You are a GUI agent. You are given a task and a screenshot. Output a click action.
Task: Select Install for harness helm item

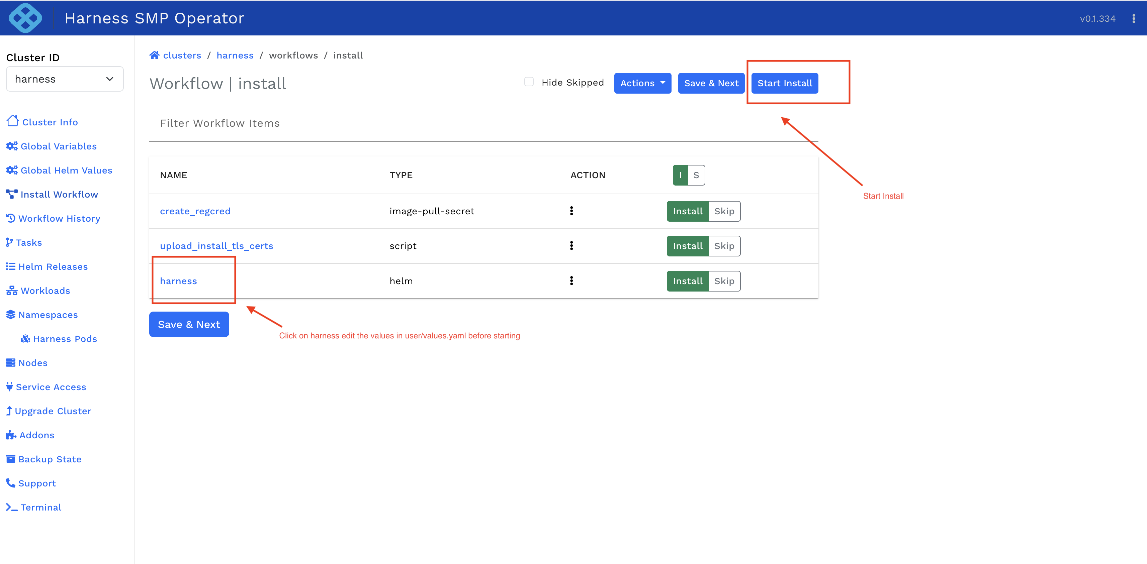(x=688, y=281)
